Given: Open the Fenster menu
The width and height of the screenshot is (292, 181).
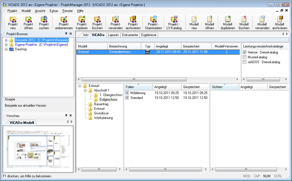Looking at the screenshot, I should 67,11.
